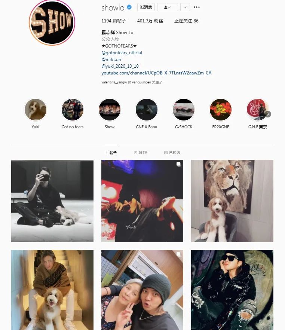
Task: View the 401.7万 followers list
Action: [x=150, y=21]
